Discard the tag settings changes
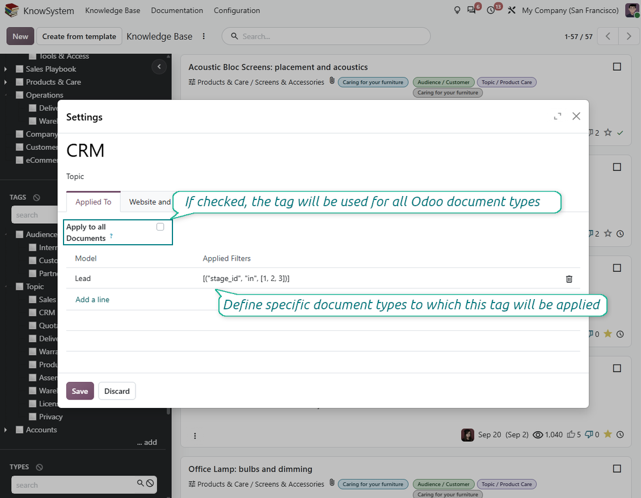Image resolution: width=641 pixels, height=498 pixels. (x=117, y=391)
